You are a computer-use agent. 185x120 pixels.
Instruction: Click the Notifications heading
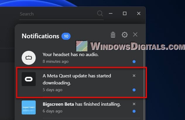tap(40, 36)
